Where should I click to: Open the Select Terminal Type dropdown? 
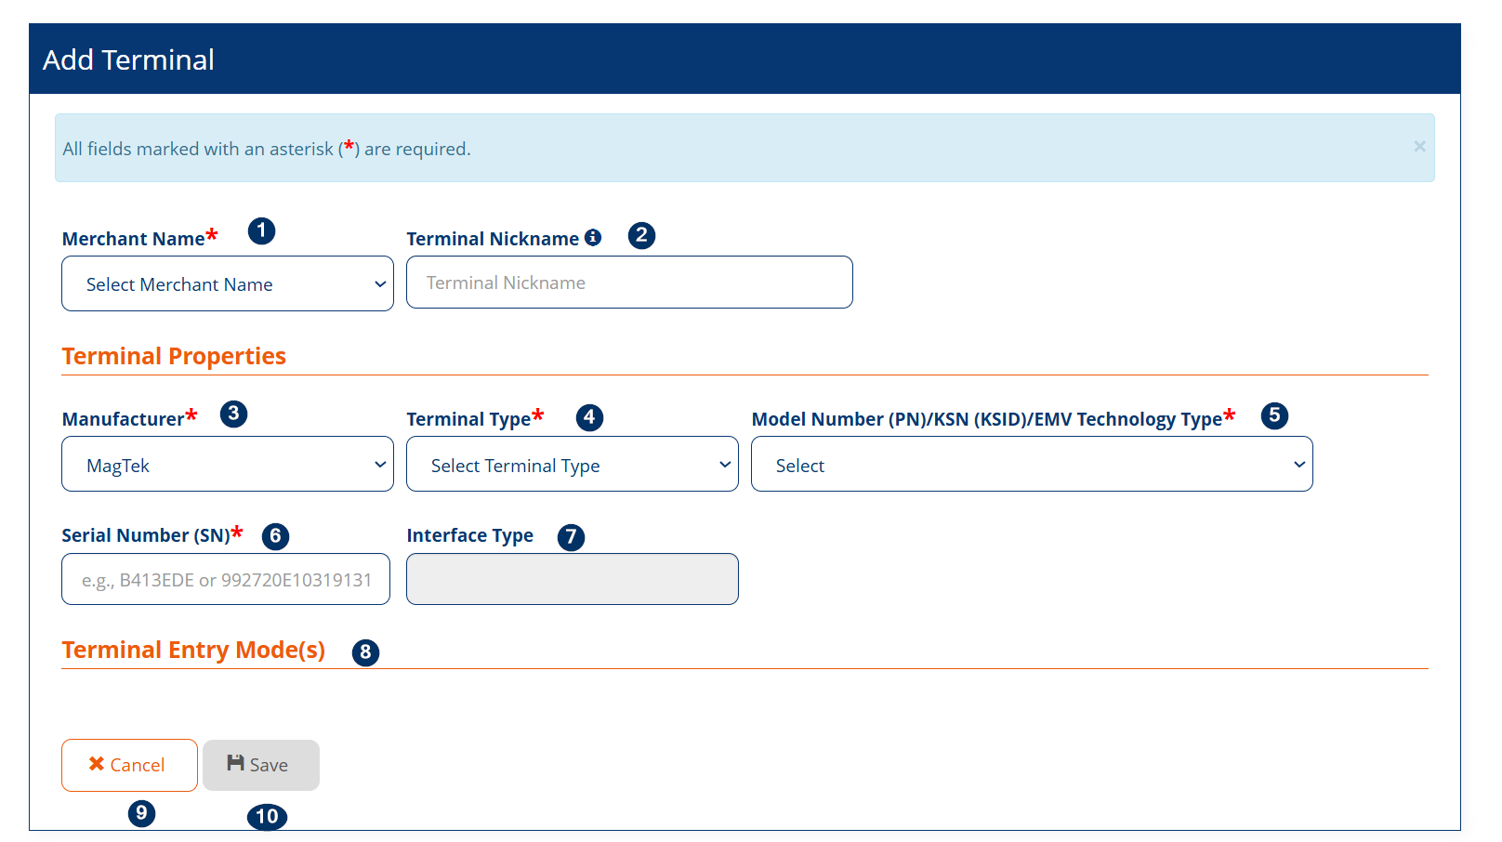click(x=572, y=465)
